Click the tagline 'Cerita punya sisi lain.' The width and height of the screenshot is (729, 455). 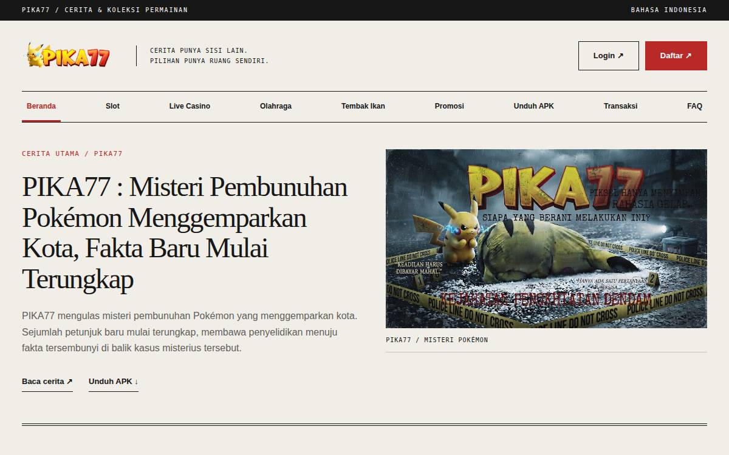coord(199,51)
